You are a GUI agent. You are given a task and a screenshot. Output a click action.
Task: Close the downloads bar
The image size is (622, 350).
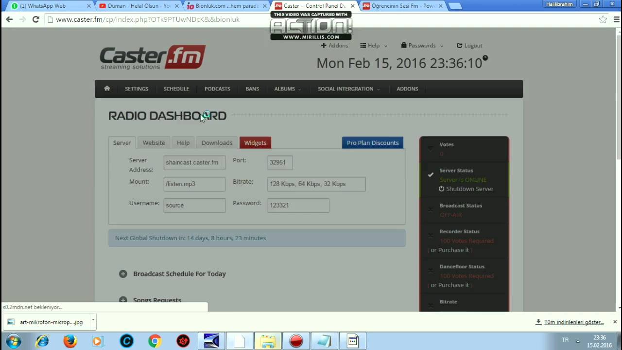point(615,322)
